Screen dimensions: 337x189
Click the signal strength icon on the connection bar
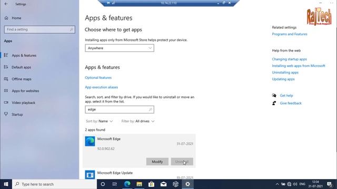[x=113, y=3]
